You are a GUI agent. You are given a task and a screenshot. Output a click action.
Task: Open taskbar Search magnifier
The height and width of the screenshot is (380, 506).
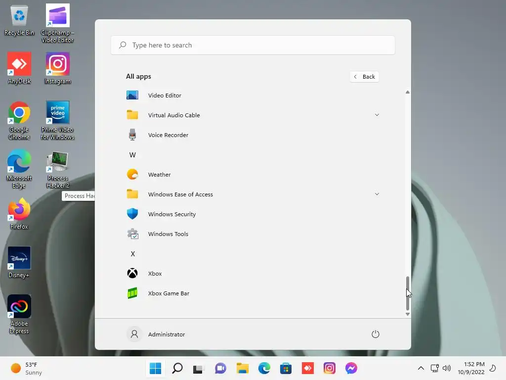tap(177, 368)
